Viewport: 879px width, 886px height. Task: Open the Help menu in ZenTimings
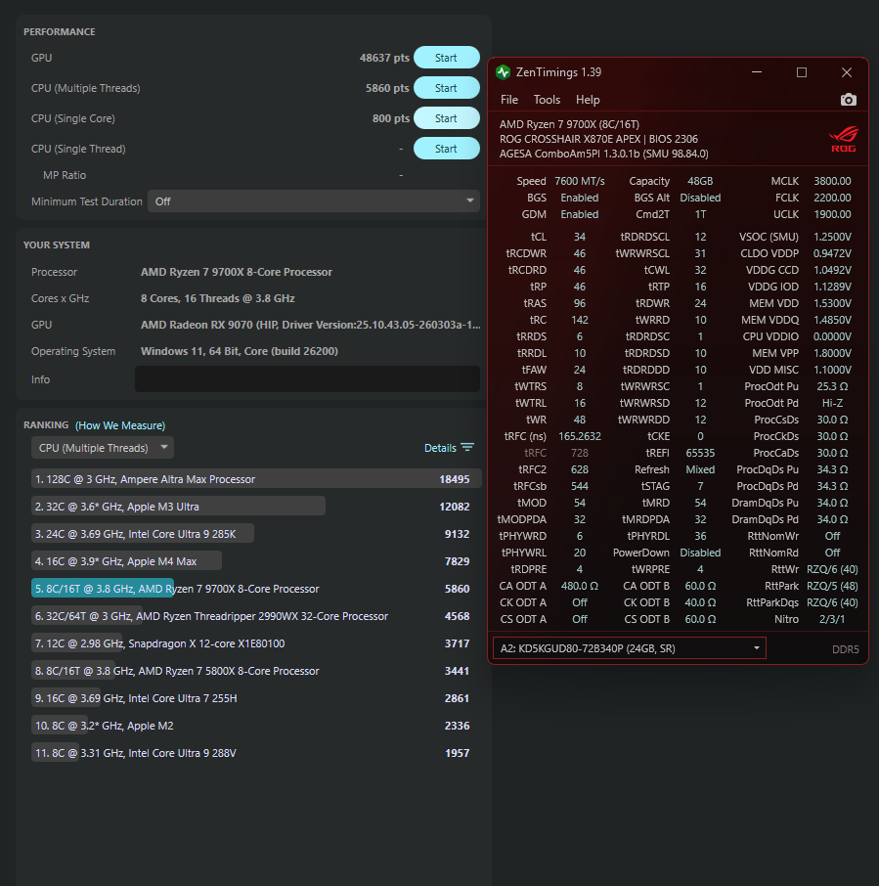point(588,100)
